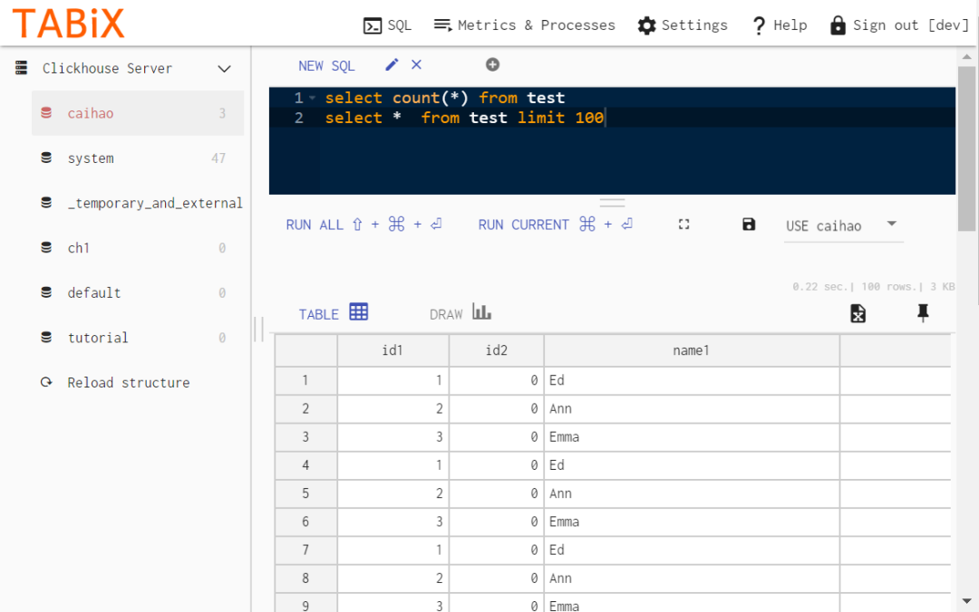Viewport: 979px width, 612px height.
Task: Click Reload structure
Action: coord(129,382)
